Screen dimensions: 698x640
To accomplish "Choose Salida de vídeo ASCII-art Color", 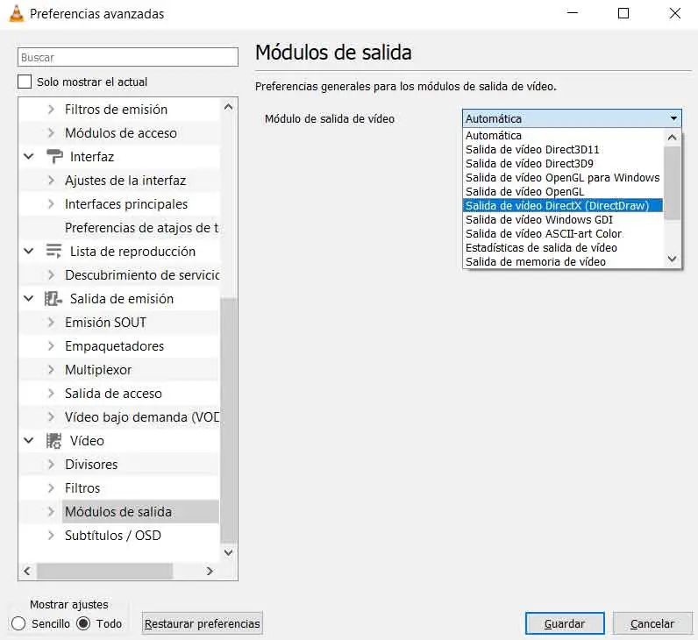I will coord(563,234).
